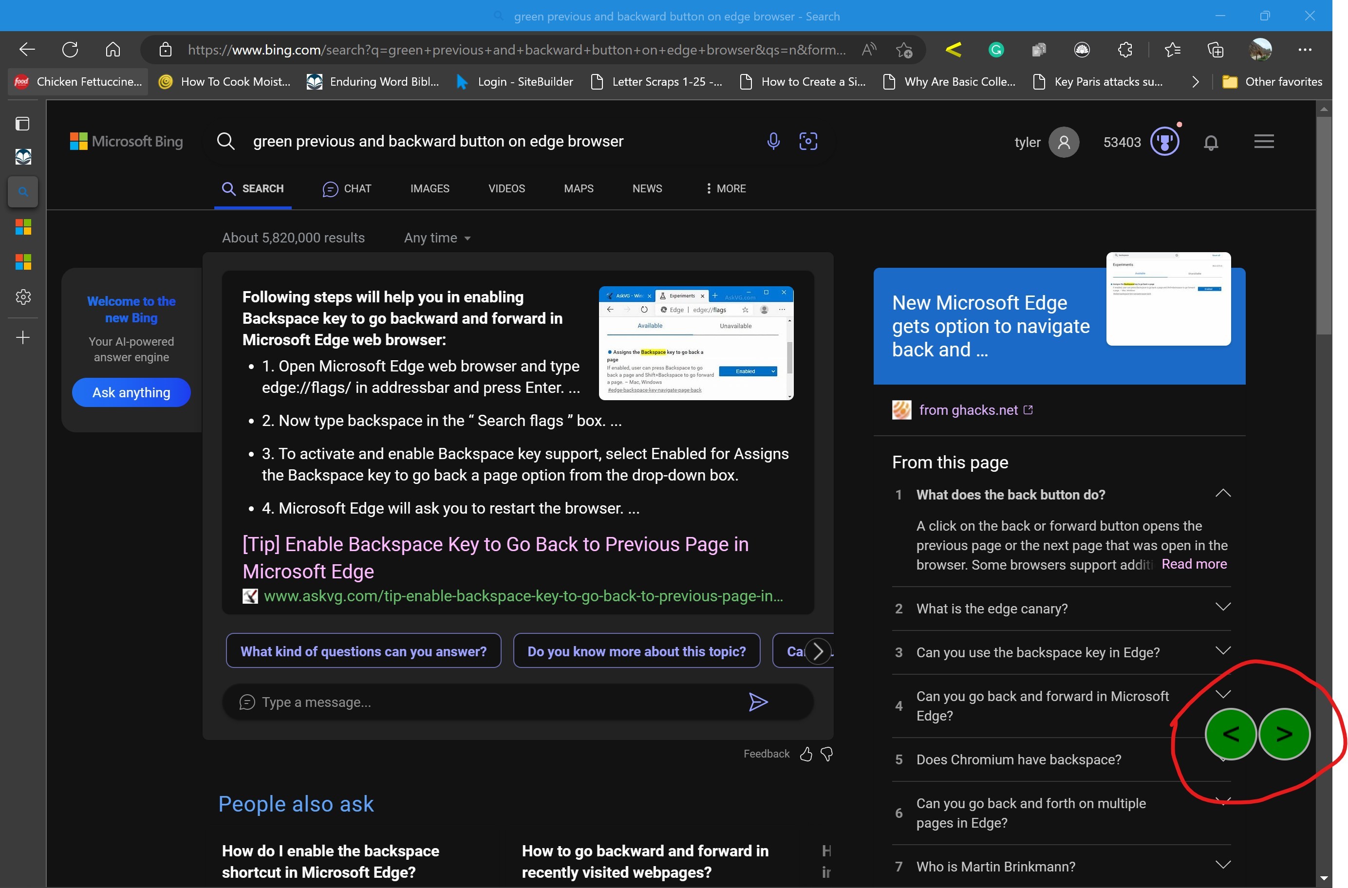1348x888 pixels.
Task: Open Settings and more ellipsis menu
Action: [1304, 50]
